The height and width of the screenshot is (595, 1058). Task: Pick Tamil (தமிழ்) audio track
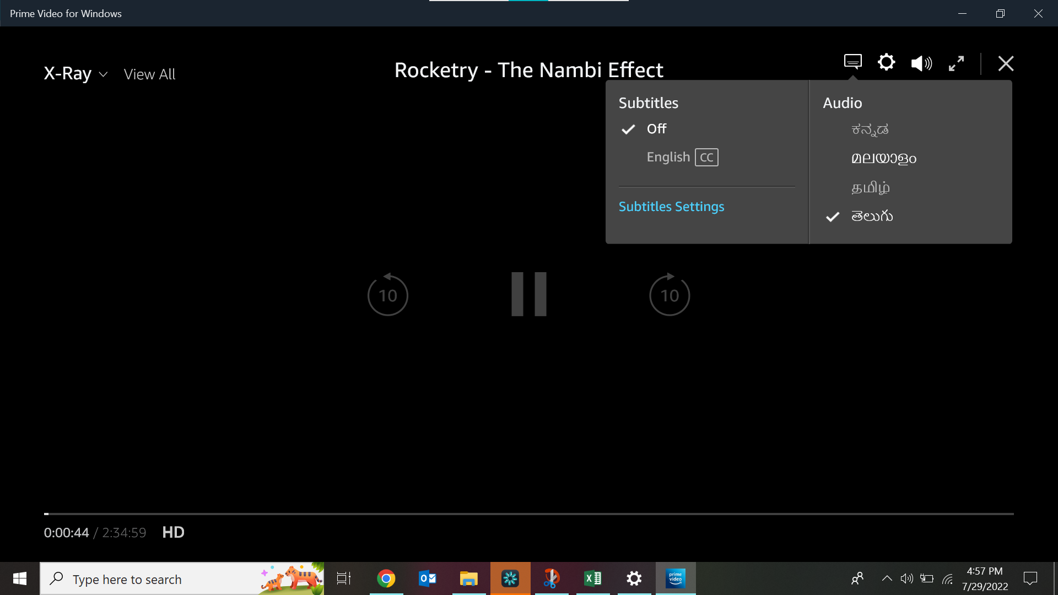click(x=870, y=188)
